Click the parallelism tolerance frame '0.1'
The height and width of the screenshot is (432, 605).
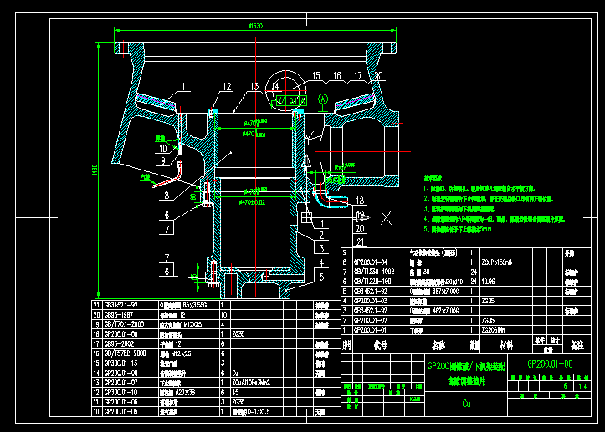point(291,100)
